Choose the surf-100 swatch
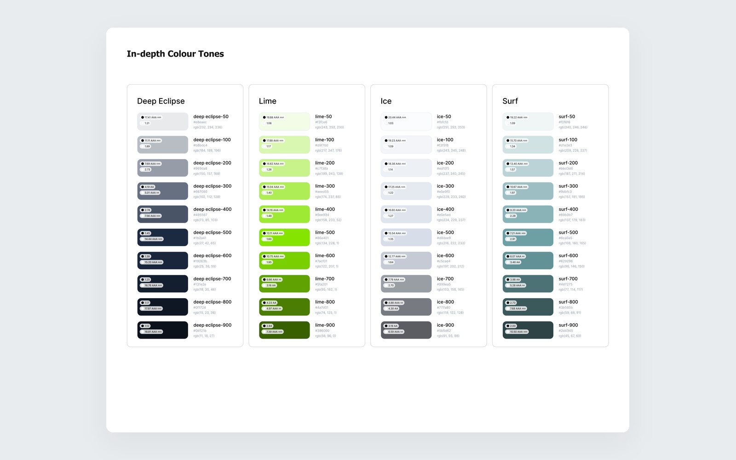This screenshot has width=736, height=460. click(x=528, y=144)
